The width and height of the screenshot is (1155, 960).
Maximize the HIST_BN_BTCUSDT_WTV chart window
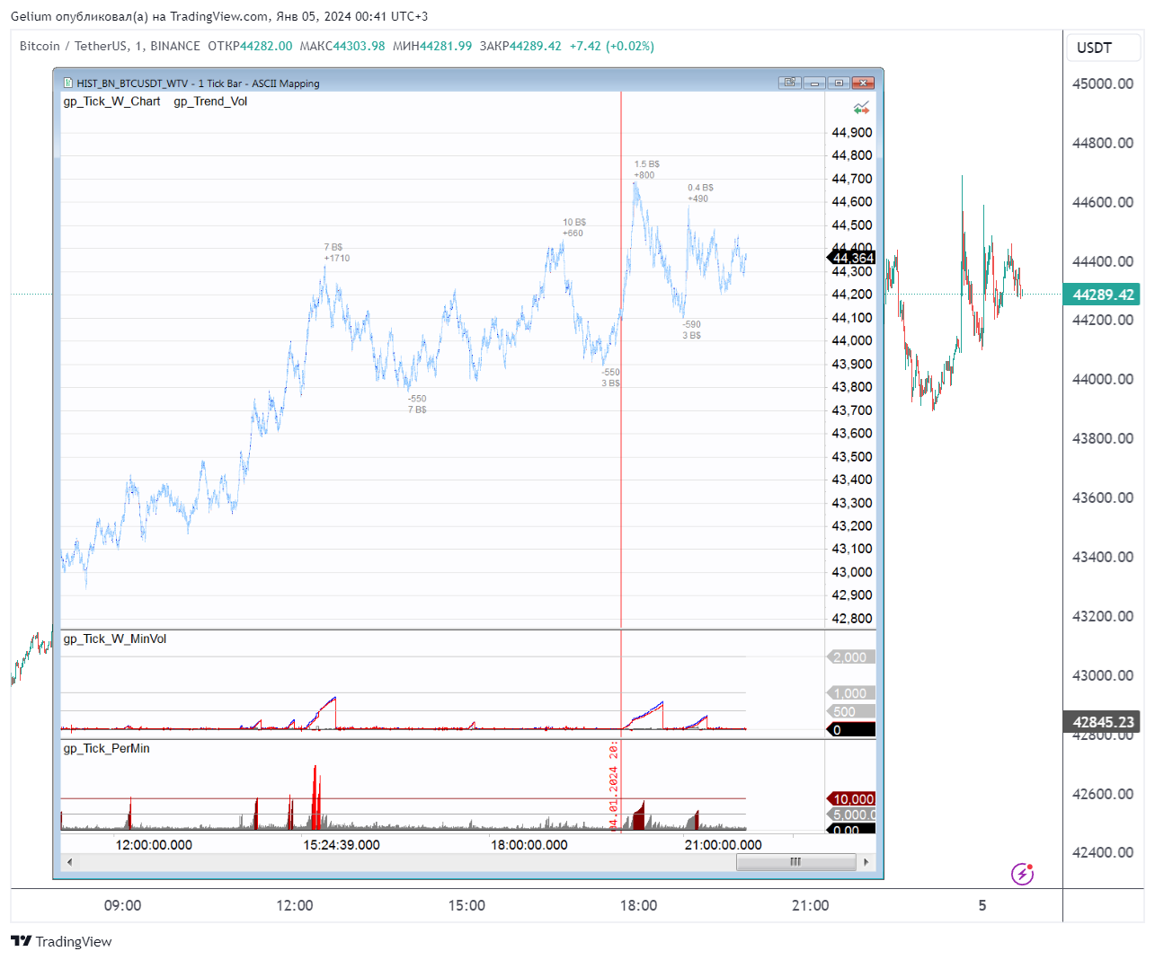(x=839, y=83)
